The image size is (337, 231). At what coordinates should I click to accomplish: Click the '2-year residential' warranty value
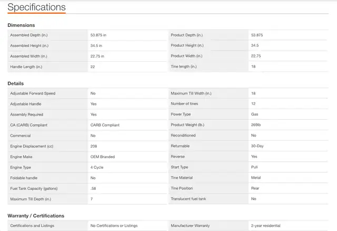[x=265, y=226]
